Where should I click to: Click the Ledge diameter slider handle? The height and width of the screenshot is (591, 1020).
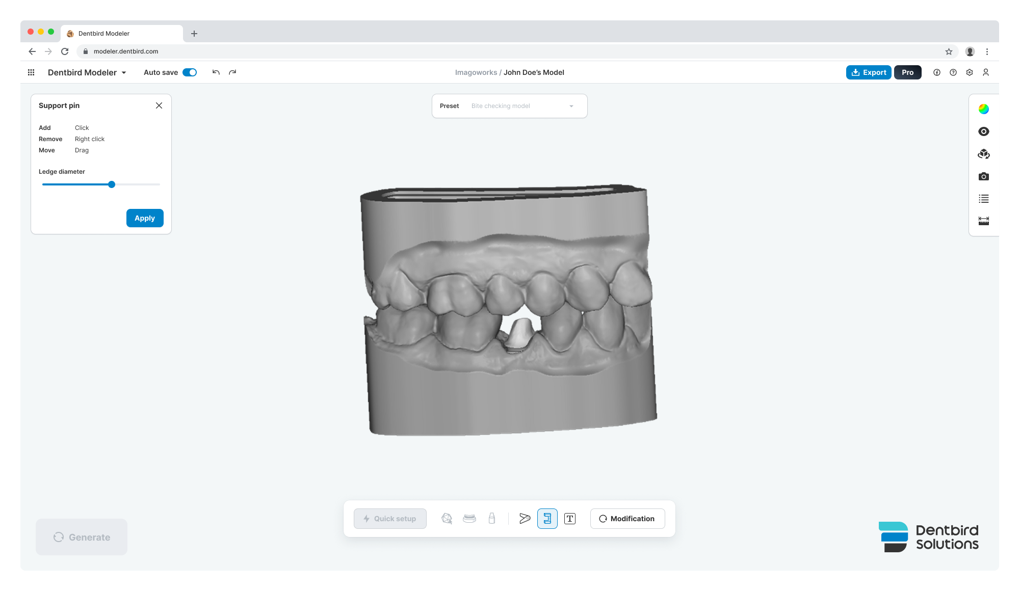(x=112, y=184)
